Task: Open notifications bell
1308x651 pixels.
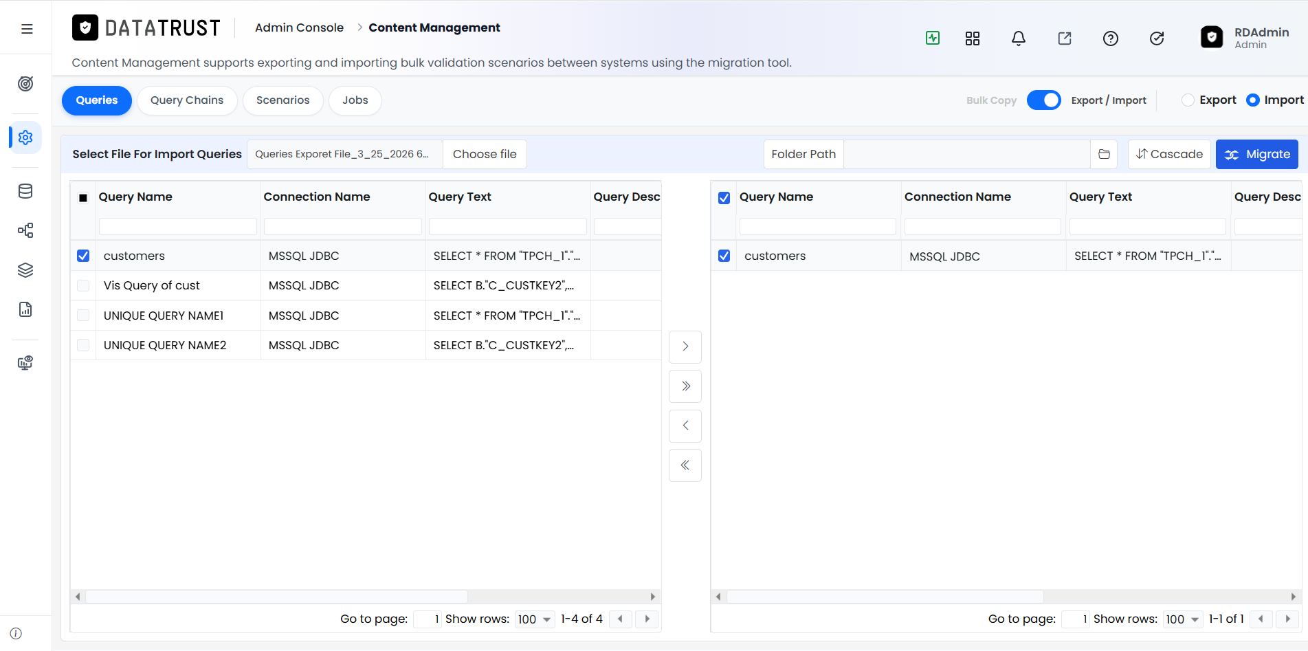Action: (1019, 38)
